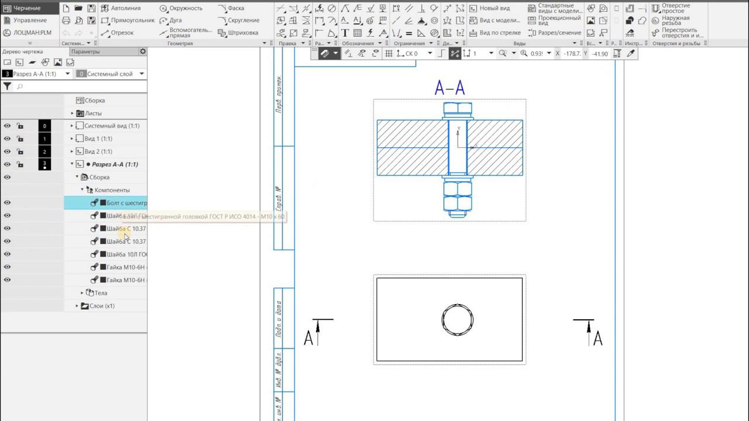Hide Разрез А-А (1:1) with eye icon
Image resolution: width=749 pixels, height=421 pixels.
click(x=8, y=164)
